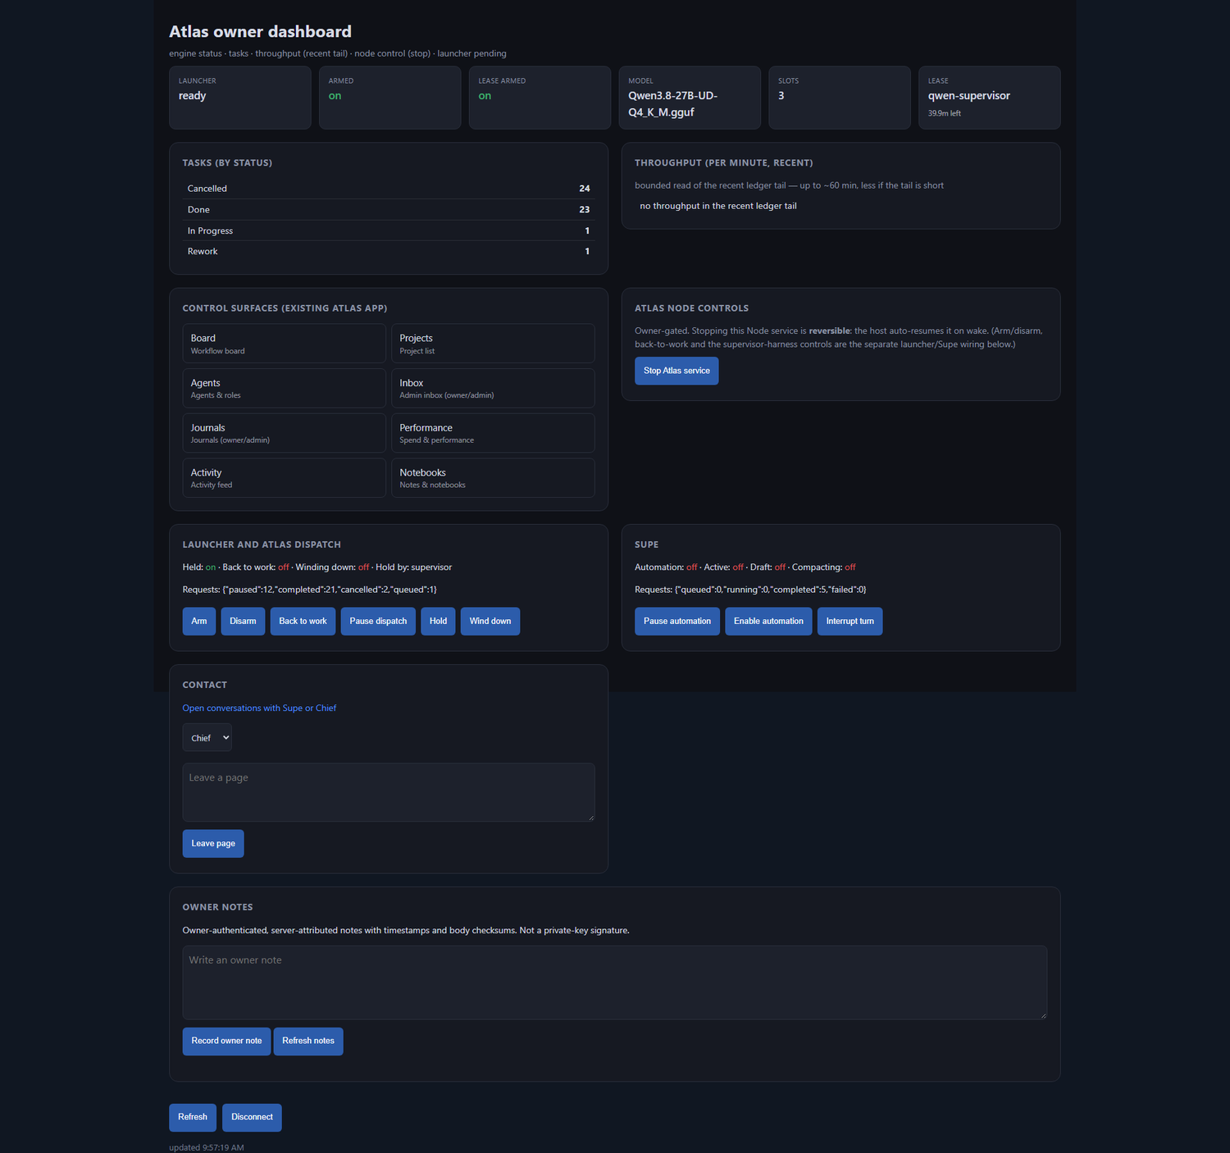Select the Done task status row
The image size is (1230, 1153).
[x=389, y=210]
